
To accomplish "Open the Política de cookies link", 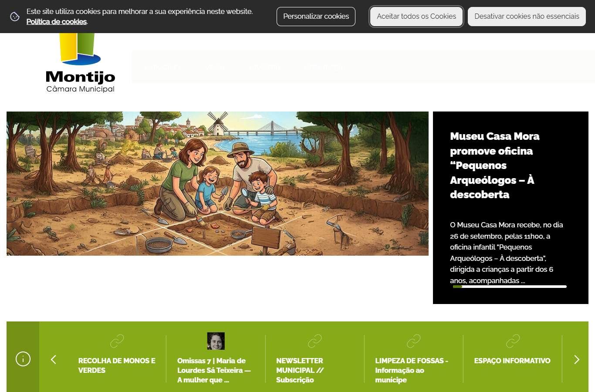I will click(56, 21).
